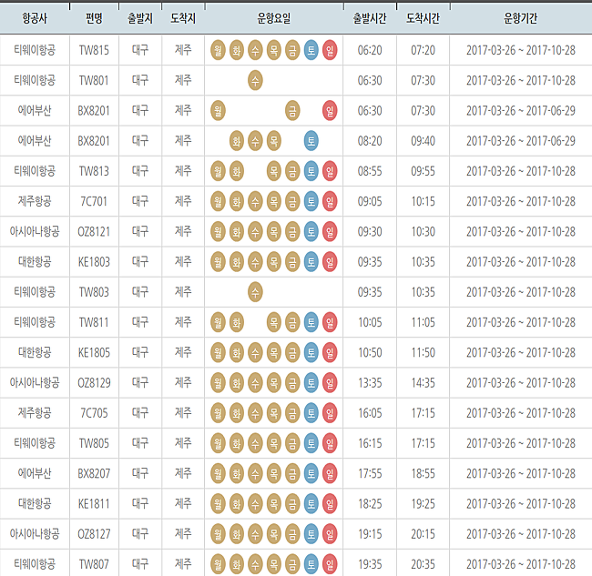This screenshot has width=592, height=576.
Task: Click the 일 day icon in the OZ8127 row
Action: [x=330, y=534]
